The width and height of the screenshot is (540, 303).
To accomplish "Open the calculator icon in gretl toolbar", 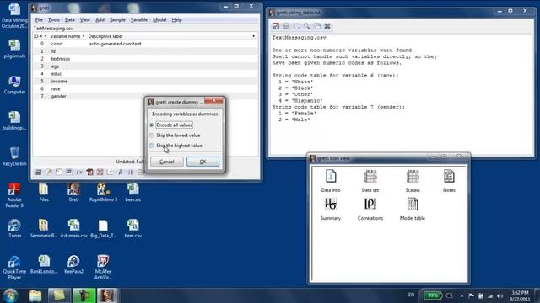I will 38,172.
